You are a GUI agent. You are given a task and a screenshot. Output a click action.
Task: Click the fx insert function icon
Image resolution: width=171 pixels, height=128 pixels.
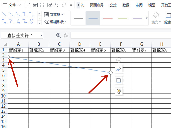tap(66, 35)
